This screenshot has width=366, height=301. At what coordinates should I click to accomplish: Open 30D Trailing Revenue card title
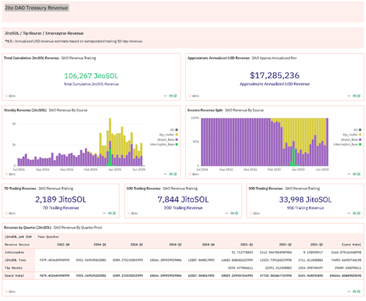(x=143, y=188)
